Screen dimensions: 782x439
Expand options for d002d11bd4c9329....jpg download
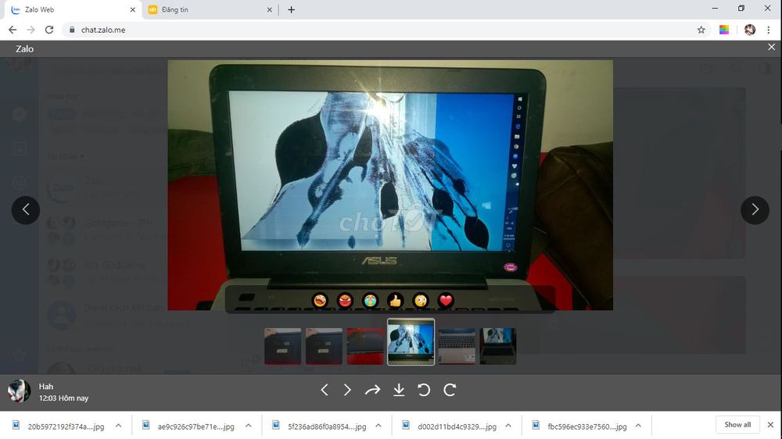tap(508, 426)
